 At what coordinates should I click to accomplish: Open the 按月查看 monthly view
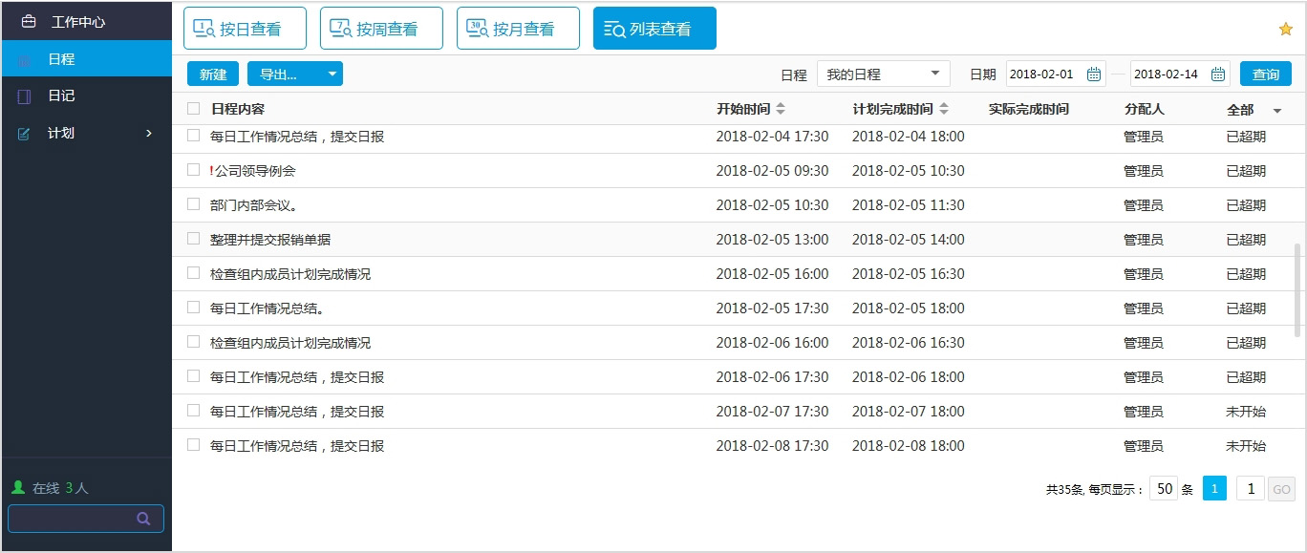[518, 28]
